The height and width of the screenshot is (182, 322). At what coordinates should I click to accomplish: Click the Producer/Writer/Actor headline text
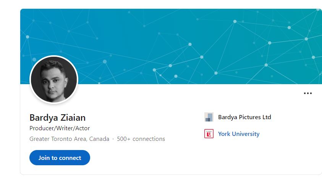60,128
